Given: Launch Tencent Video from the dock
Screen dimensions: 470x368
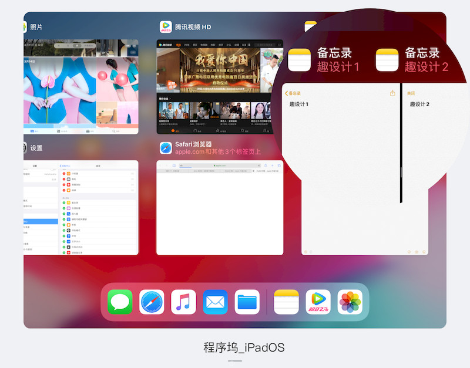Looking at the screenshot, I should click(x=318, y=302).
